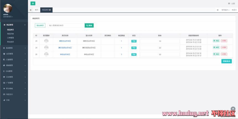Screen dimensions: 238x119
Task: Open the 超级管理员 role dropdown under admin
Action: 8,17
